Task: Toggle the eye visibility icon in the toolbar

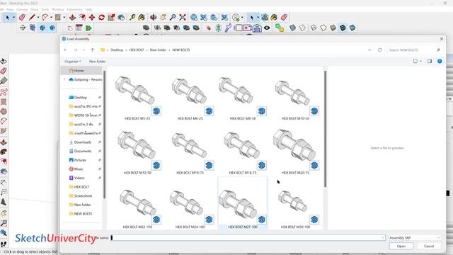Action: (267, 28)
